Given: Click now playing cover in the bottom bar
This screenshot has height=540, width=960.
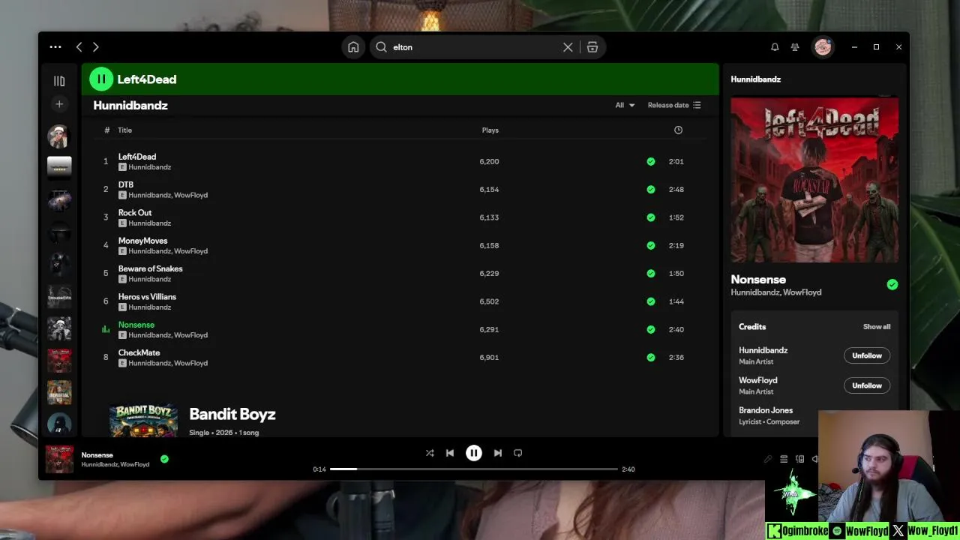Looking at the screenshot, I should [59, 459].
